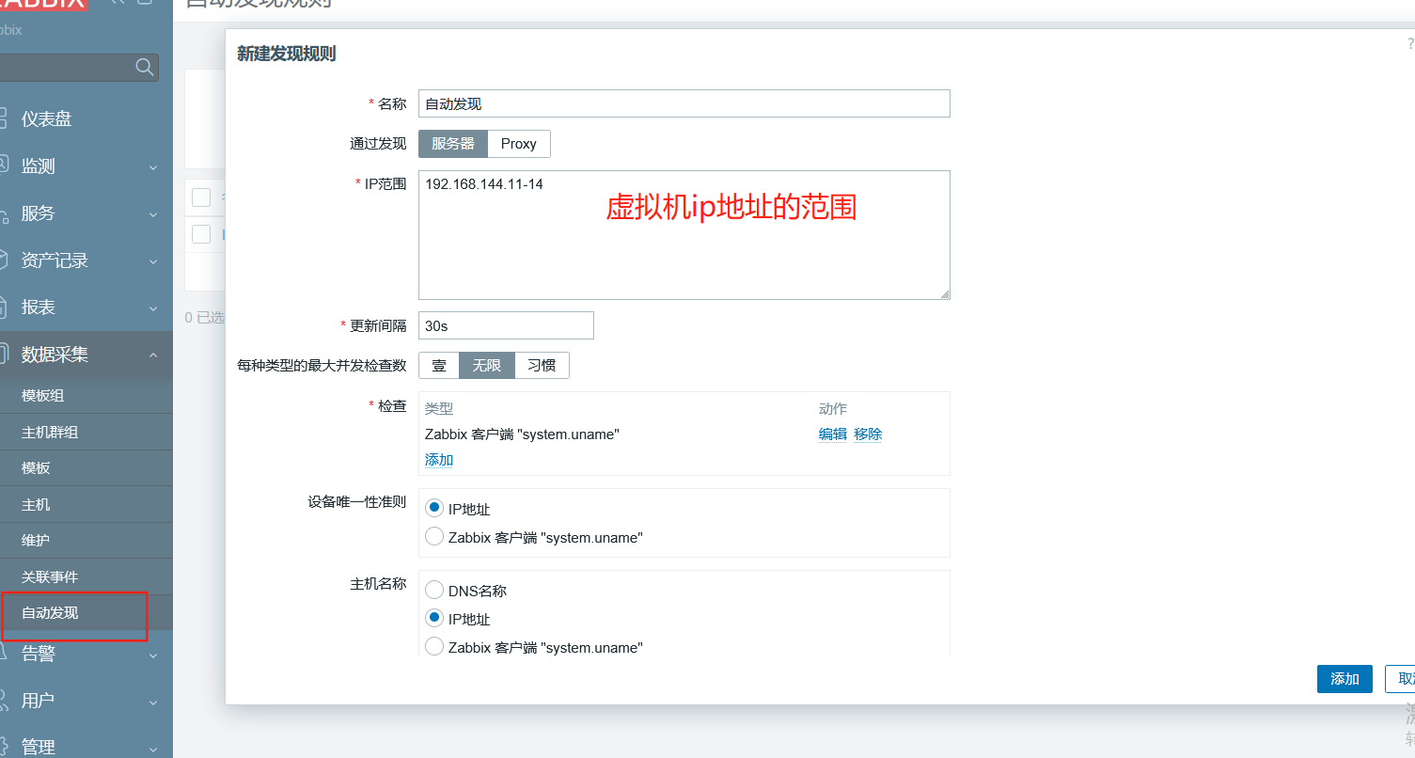Open the 告警 sidebar menu
The width and height of the screenshot is (1415, 758).
[x=39, y=654]
